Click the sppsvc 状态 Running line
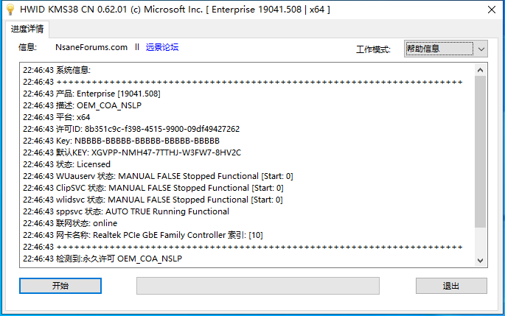The image size is (505, 316). coord(126,211)
